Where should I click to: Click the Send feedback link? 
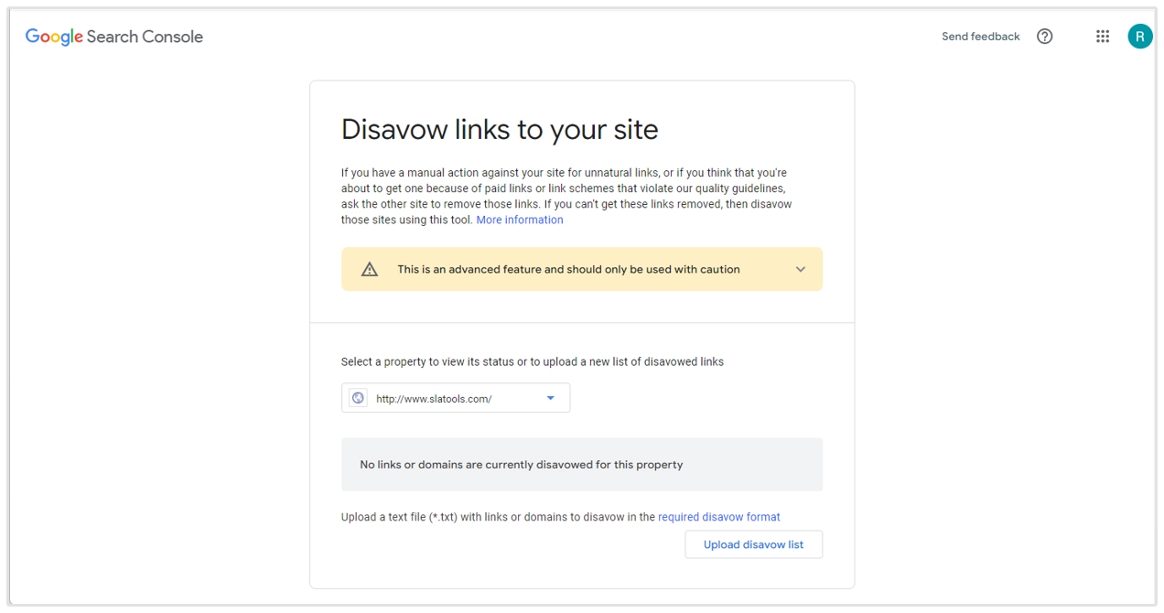[980, 37]
